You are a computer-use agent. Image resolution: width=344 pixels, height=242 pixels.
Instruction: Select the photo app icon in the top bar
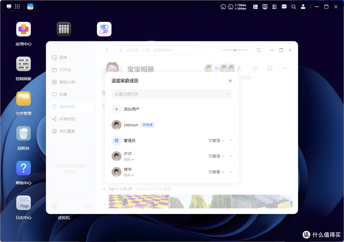(30, 7)
